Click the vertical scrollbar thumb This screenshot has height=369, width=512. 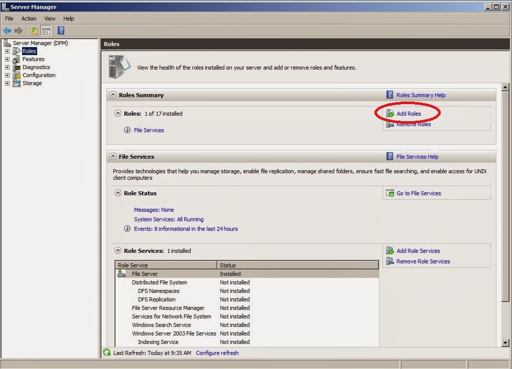(505, 196)
